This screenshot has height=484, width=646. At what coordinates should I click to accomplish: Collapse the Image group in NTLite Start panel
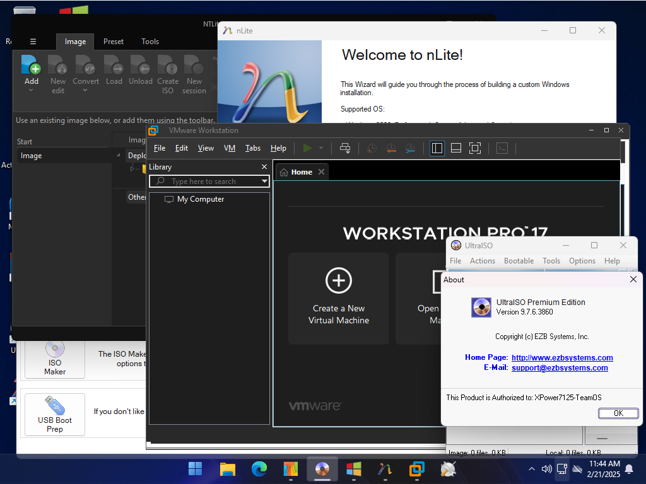point(118,155)
